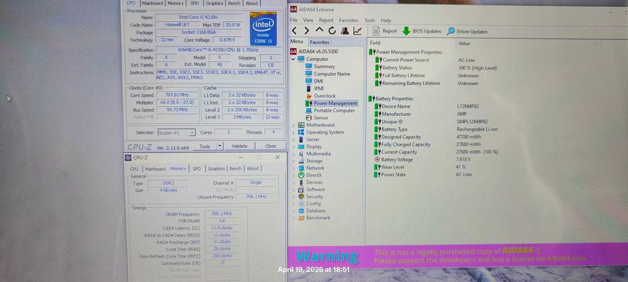628x282 pixels.
Task: Click the CPU-Z Validate button
Action: click(x=239, y=146)
